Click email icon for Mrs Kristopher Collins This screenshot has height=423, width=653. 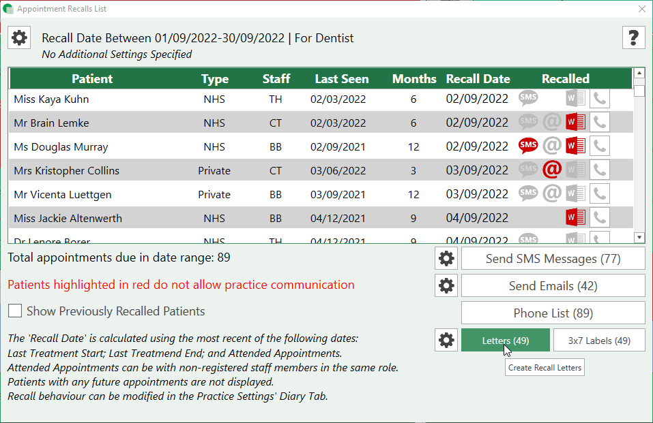coord(552,170)
